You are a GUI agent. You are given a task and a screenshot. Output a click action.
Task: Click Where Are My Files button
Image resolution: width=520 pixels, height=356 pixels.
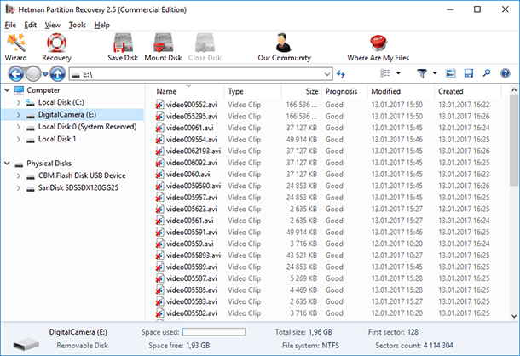click(378, 48)
